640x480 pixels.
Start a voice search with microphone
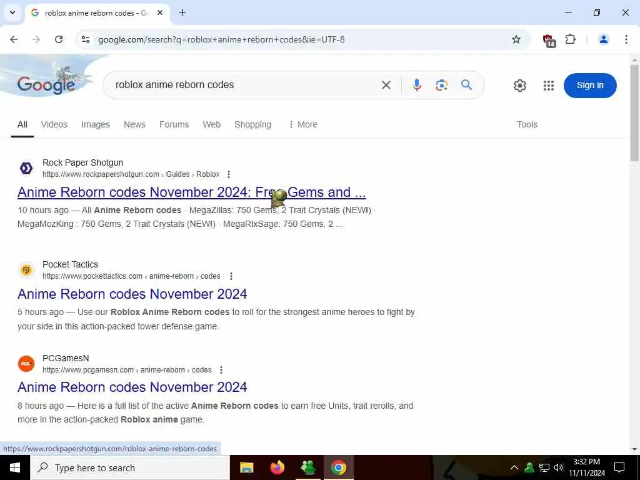(x=416, y=85)
